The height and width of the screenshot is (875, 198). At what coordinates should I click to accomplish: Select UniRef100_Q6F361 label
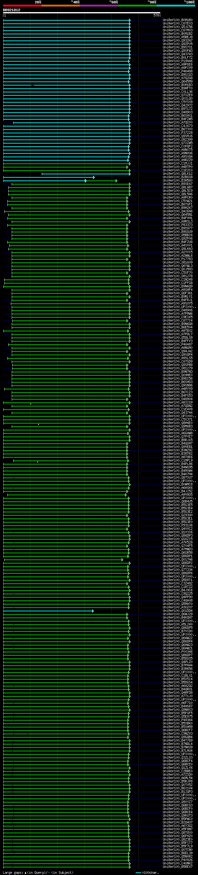pyautogui.click(x=178, y=293)
